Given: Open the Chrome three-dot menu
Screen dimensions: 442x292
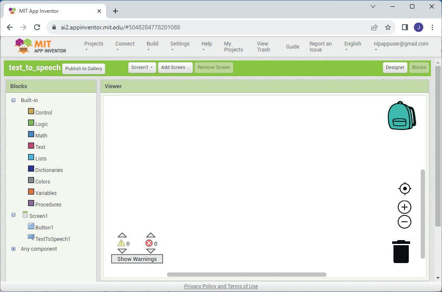Looking at the screenshot, I should click(432, 27).
